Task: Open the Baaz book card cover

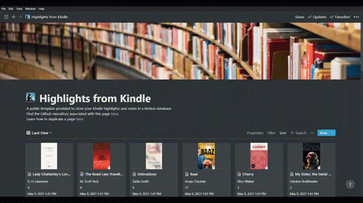Action: (206, 156)
